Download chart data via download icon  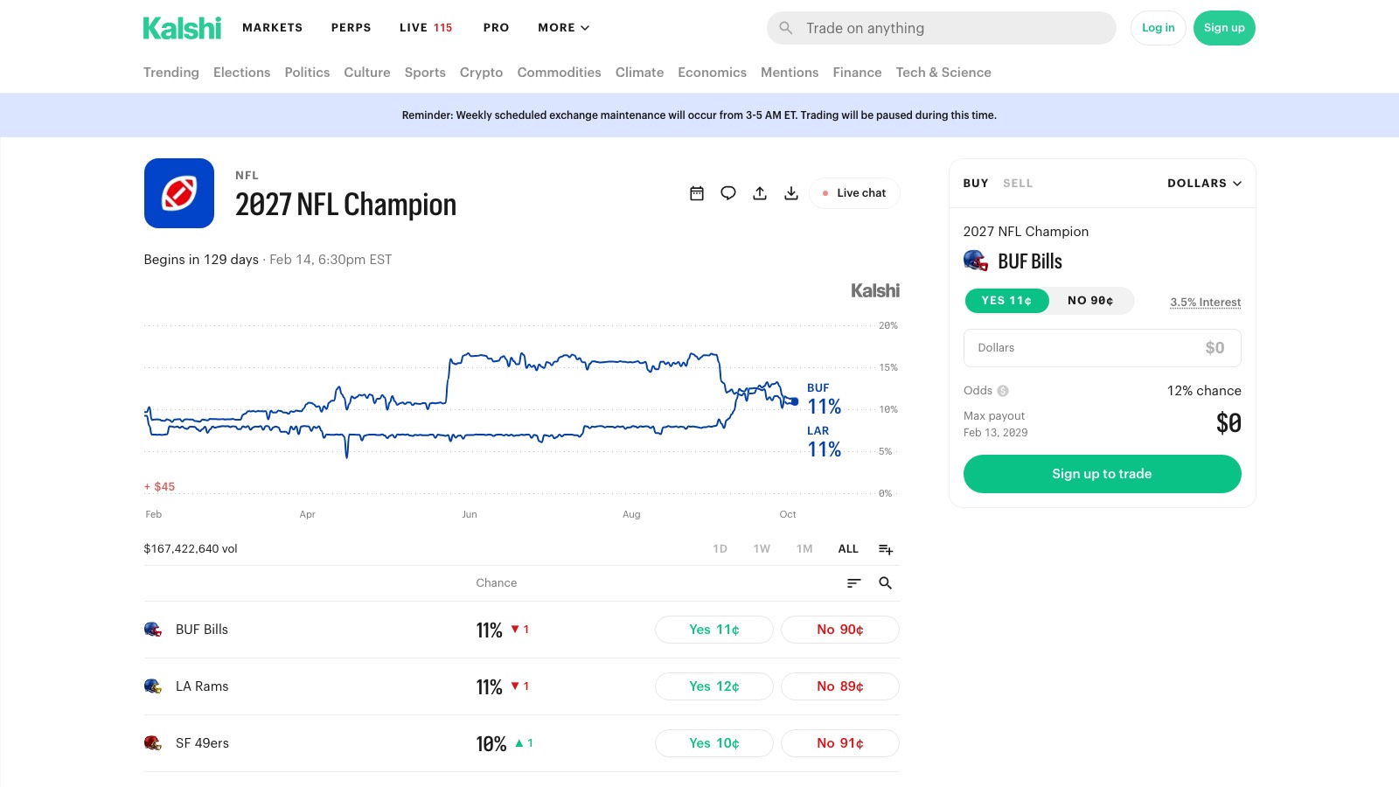(x=791, y=193)
